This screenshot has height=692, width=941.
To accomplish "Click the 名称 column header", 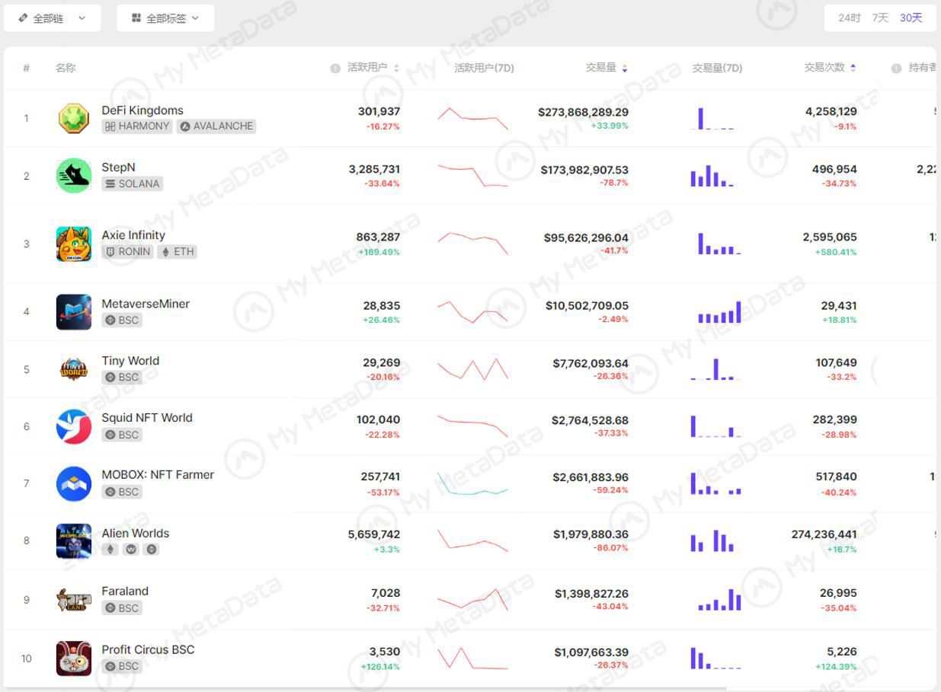I will coord(66,68).
